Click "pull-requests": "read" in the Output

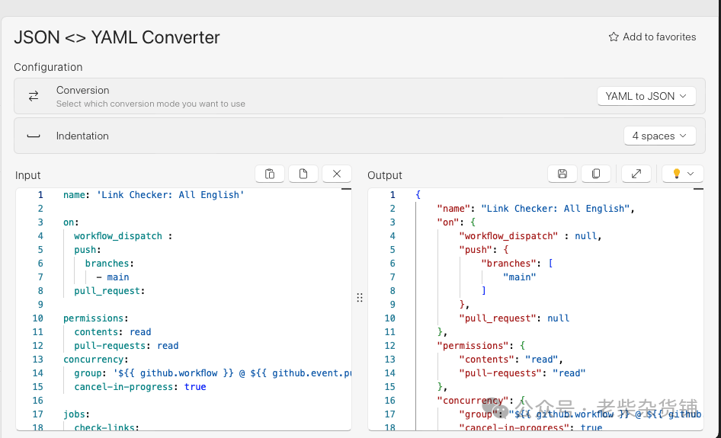[522, 373]
